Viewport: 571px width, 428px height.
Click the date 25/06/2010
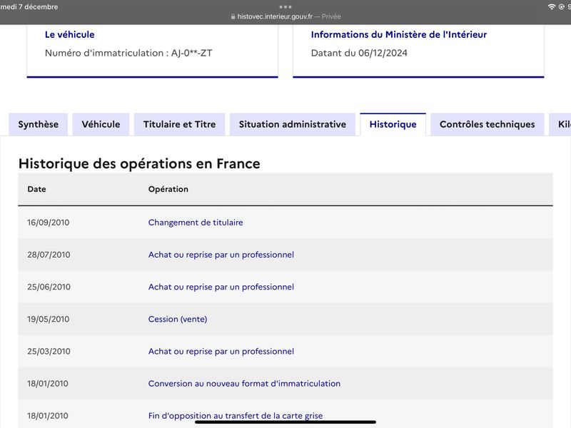[x=49, y=287]
